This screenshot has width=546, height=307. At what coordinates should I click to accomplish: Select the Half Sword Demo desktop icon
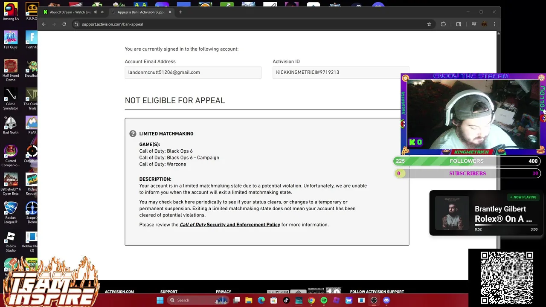point(11,70)
